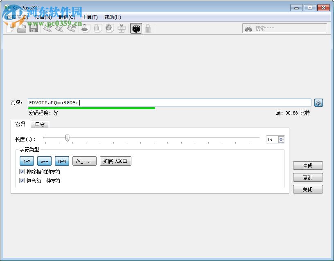Open the 帮助(H) menu

point(113,17)
